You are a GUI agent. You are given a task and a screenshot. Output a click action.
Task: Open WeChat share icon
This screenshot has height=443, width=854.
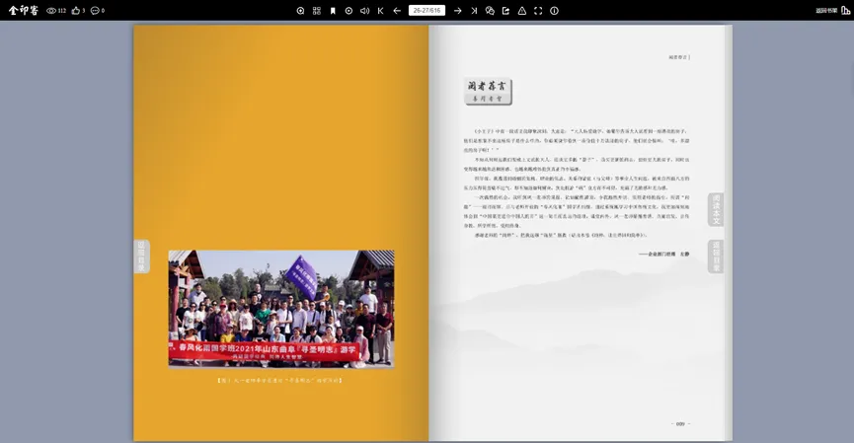(x=490, y=10)
